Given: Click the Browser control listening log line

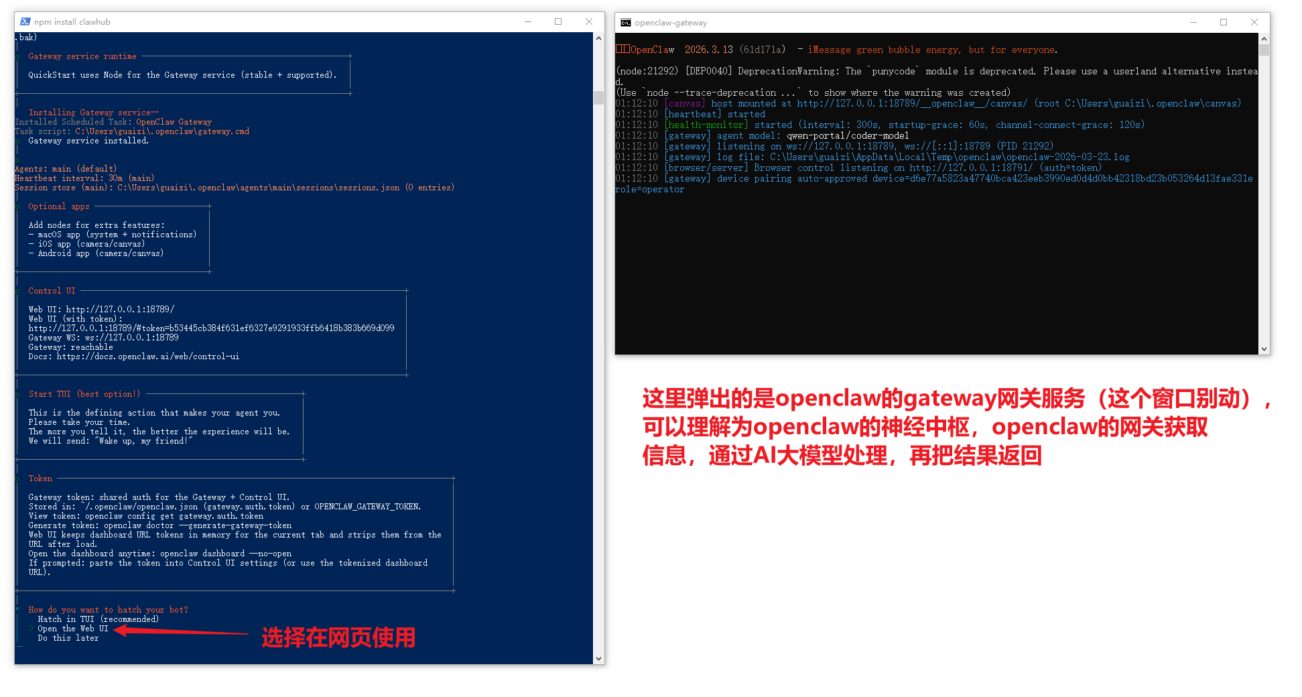Looking at the screenshot, I should pos(858,168).
